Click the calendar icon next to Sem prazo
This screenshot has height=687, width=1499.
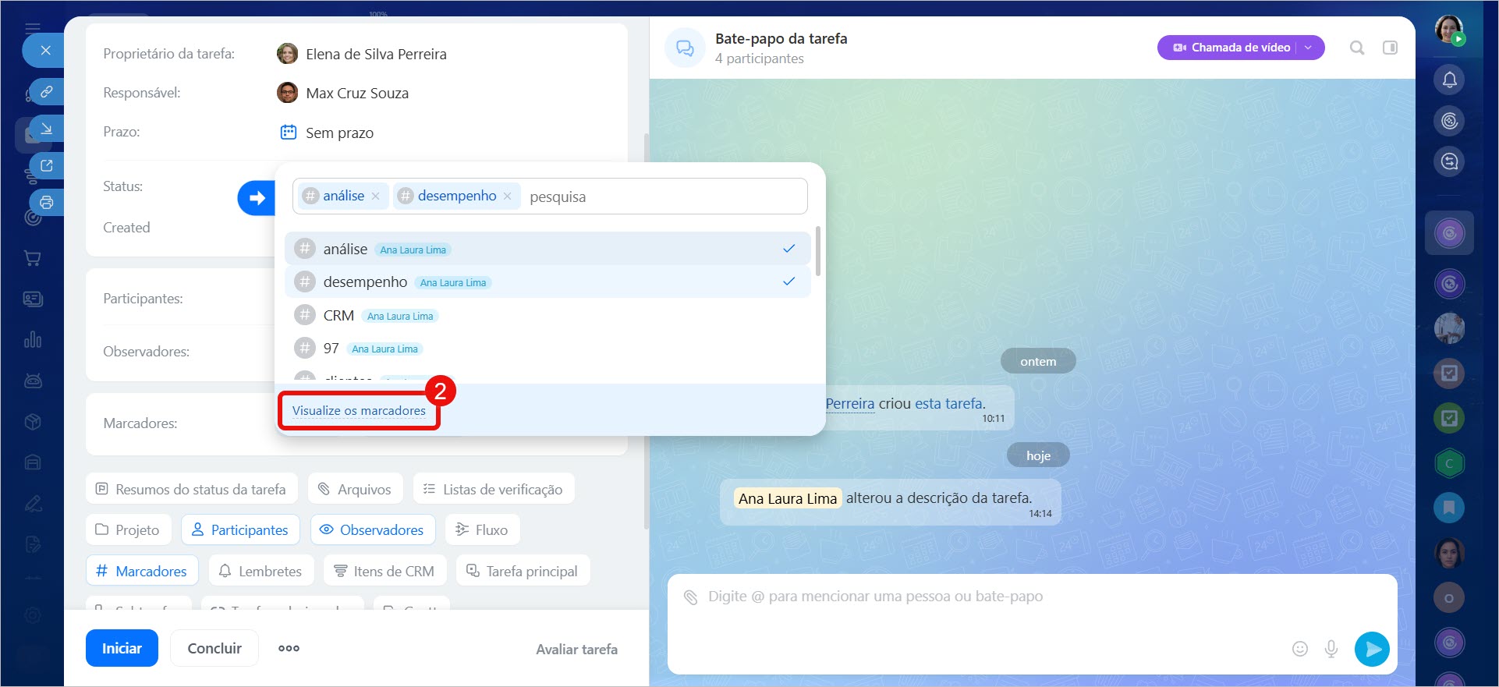pyautogui.click(x=288, y=132)
